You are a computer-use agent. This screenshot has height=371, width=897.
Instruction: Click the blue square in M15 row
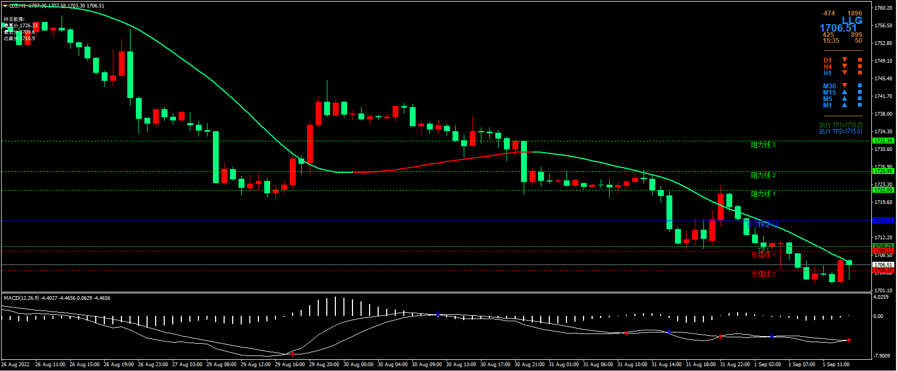click(860, 92)
